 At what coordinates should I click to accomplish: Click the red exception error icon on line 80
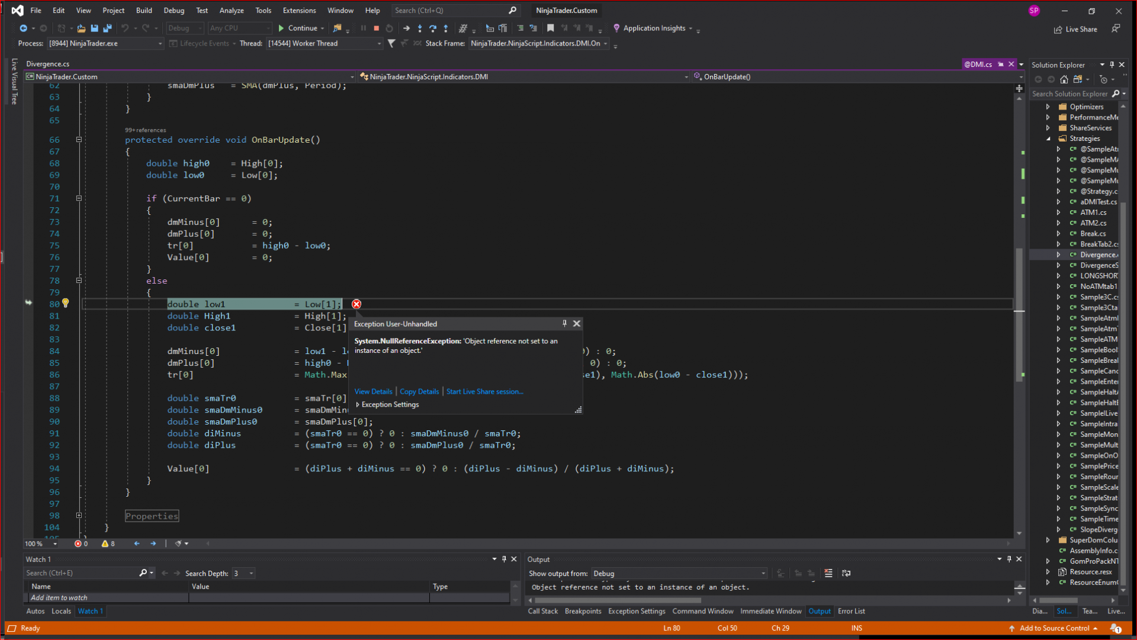pos(356,304)
